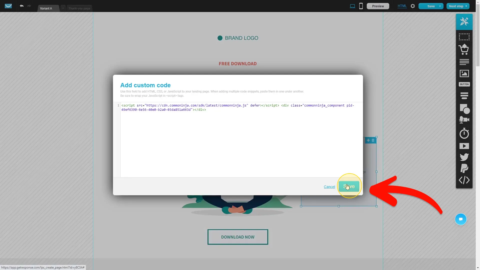Select the webinar camera element
Image resolution: width=480 pixels, height=270 pixels.
click(464, 120)
